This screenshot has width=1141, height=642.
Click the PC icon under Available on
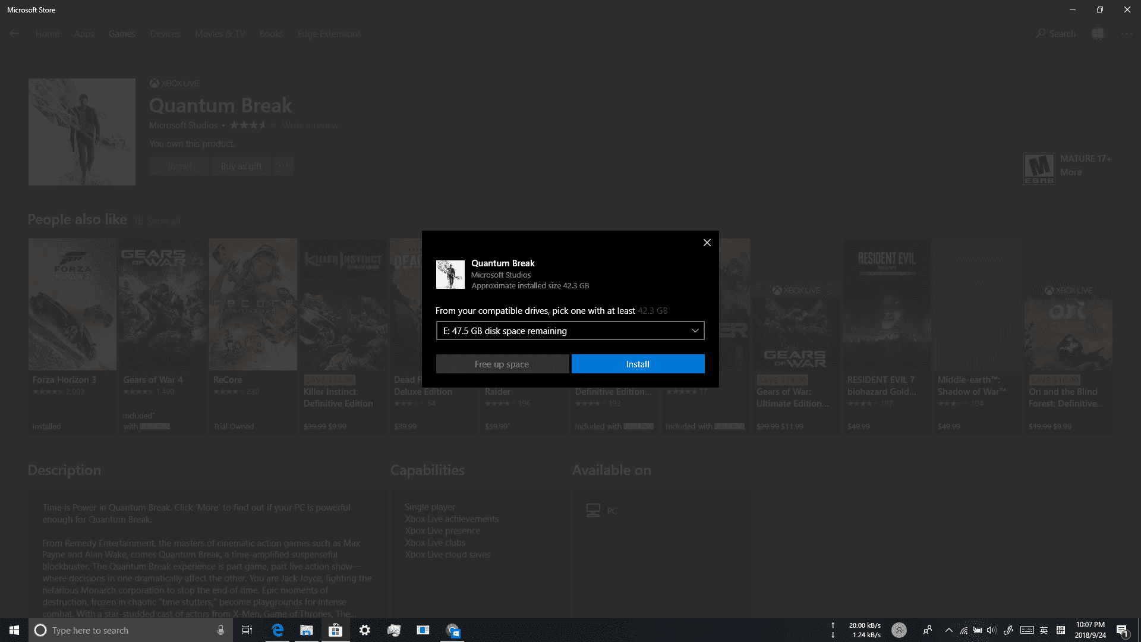[x=593, y=511]
